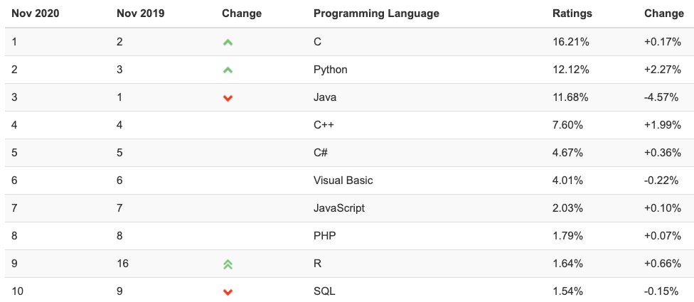Click the 16.21% rating for C
Screen dimensions: 694x302
point(570,42)
